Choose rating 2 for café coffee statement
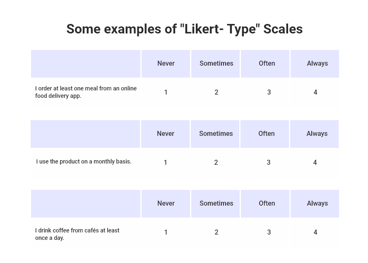The width and height of the screenshot is (368, 263). tap(216, 232)
